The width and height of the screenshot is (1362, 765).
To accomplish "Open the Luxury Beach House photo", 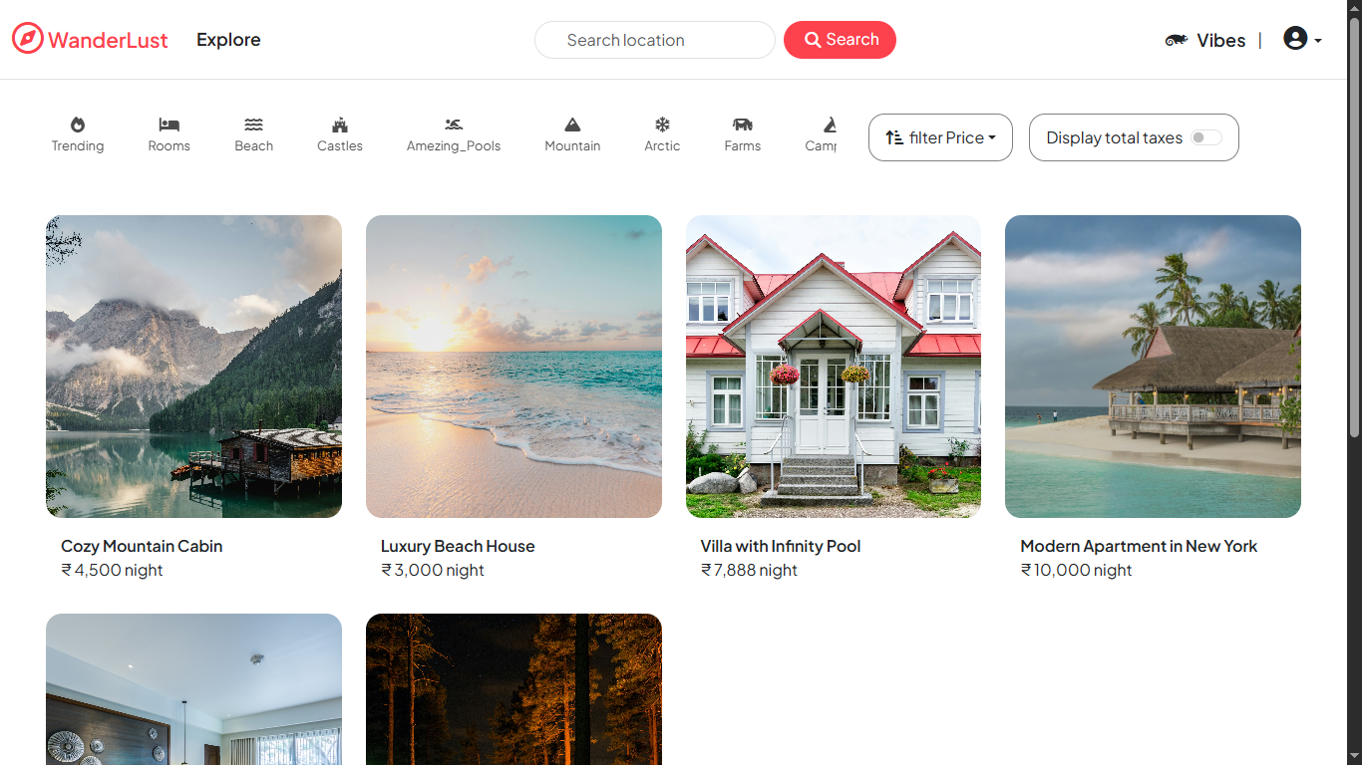I will point(513,367).
